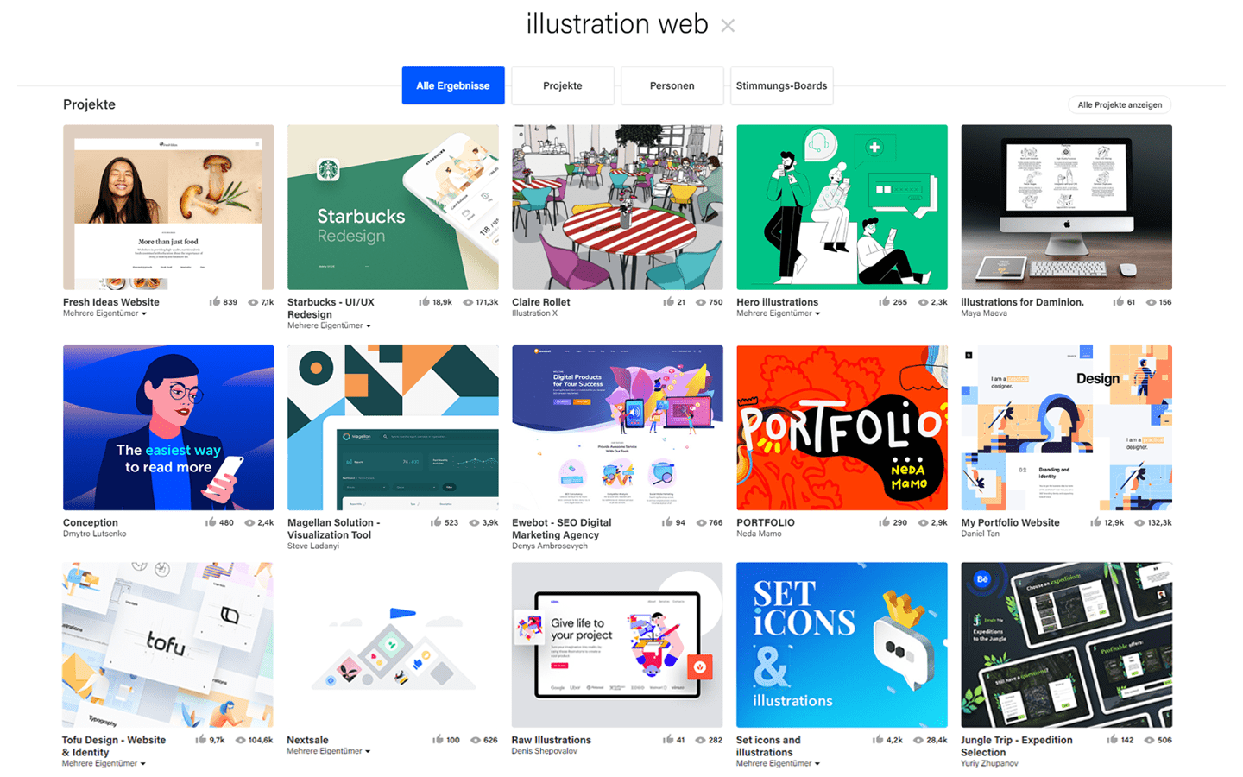Click views eye icon for Starbucks Redesign
The image size is (1243, 777).
pyautogui.click(x=468, y=302)
